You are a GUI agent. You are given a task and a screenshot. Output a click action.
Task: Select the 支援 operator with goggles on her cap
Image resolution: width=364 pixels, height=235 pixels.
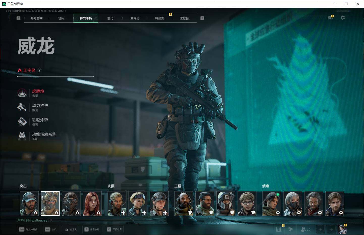point(138,203)
